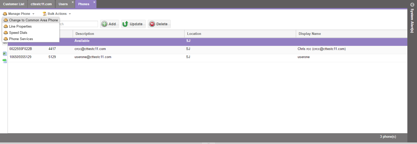Screen dimensions: 417x144
Task: Export phone list to Excel
Action: tap(5, 54)
